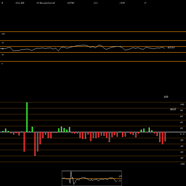Click the RSI axis label 70

pyautogui.click(x=3, y=43)
